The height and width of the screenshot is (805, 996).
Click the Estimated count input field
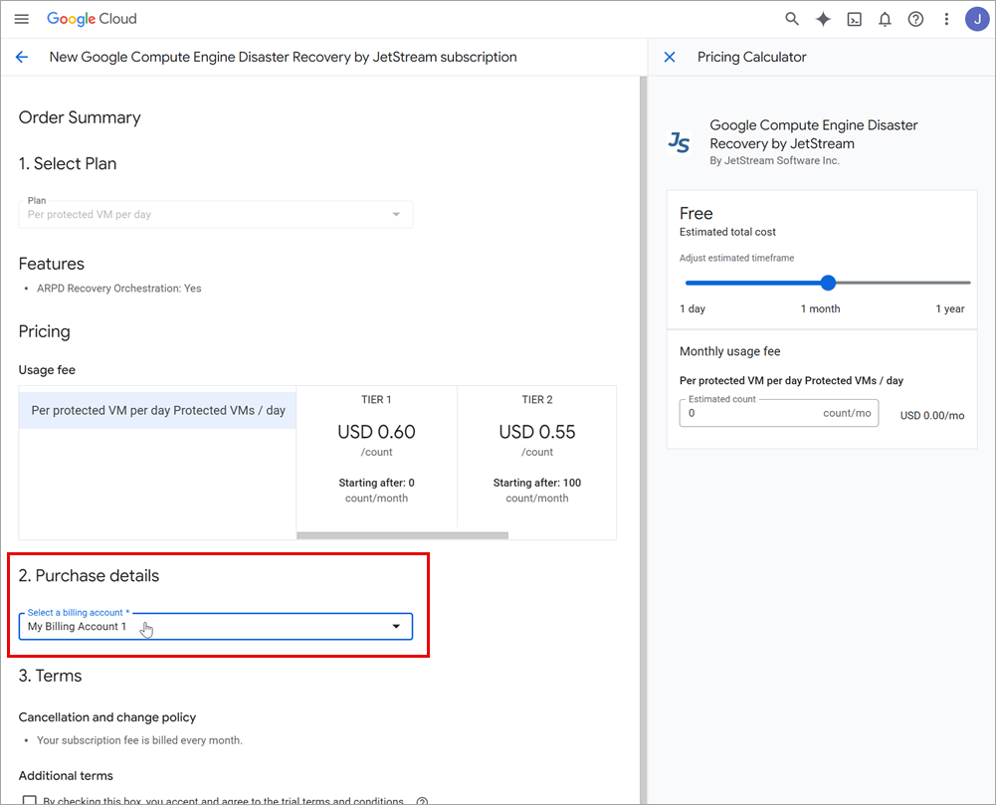tap(751, 413)
